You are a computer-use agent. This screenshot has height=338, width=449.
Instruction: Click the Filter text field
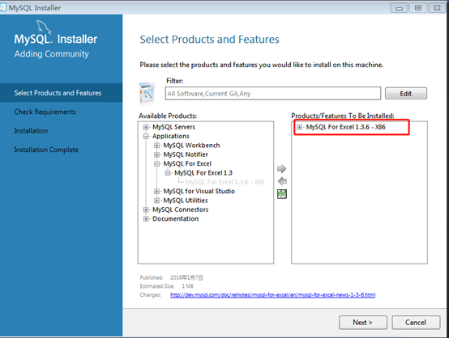coord(273,94)
